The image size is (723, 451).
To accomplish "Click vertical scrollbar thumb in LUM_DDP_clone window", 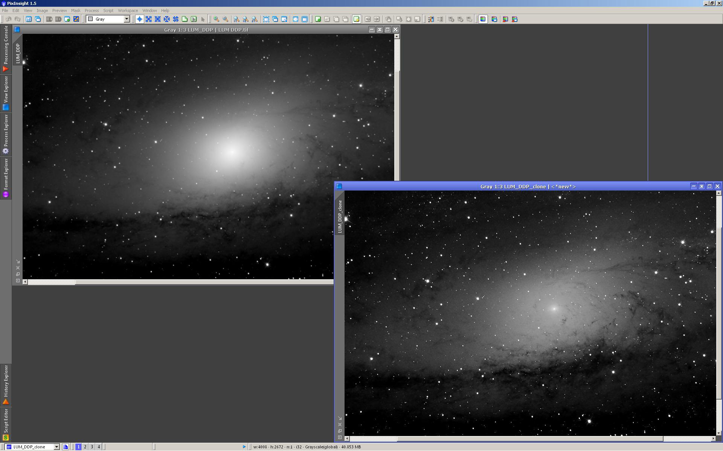I will 719,313.
